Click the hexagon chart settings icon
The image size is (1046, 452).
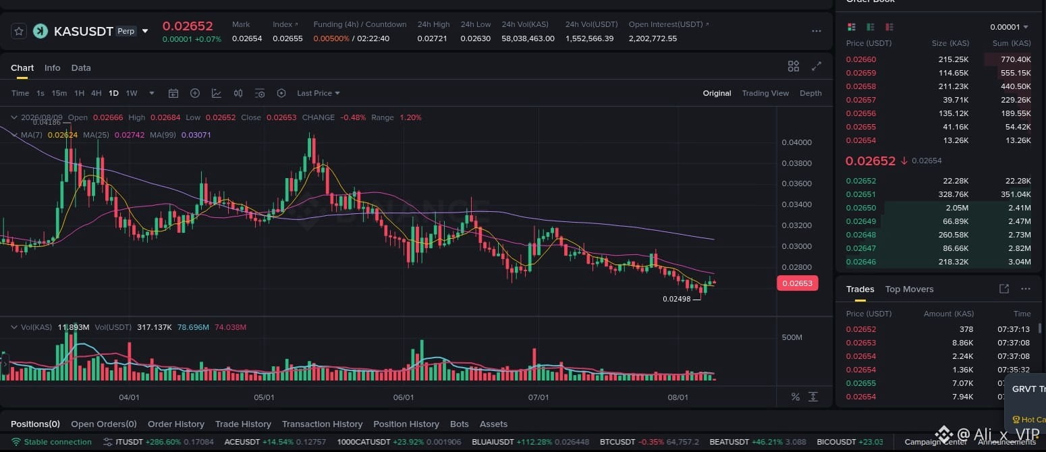point(281,93)
